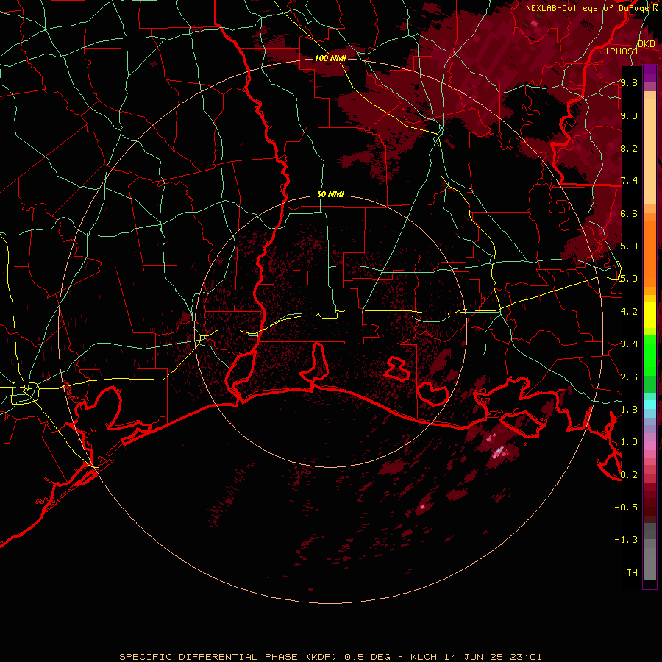Click the -1.3 value on the color scale
Image resolution: width=662 pixels, height=662 pixels.
click(626, 540)
